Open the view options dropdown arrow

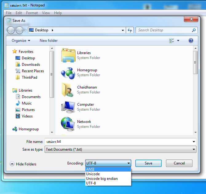178,41
